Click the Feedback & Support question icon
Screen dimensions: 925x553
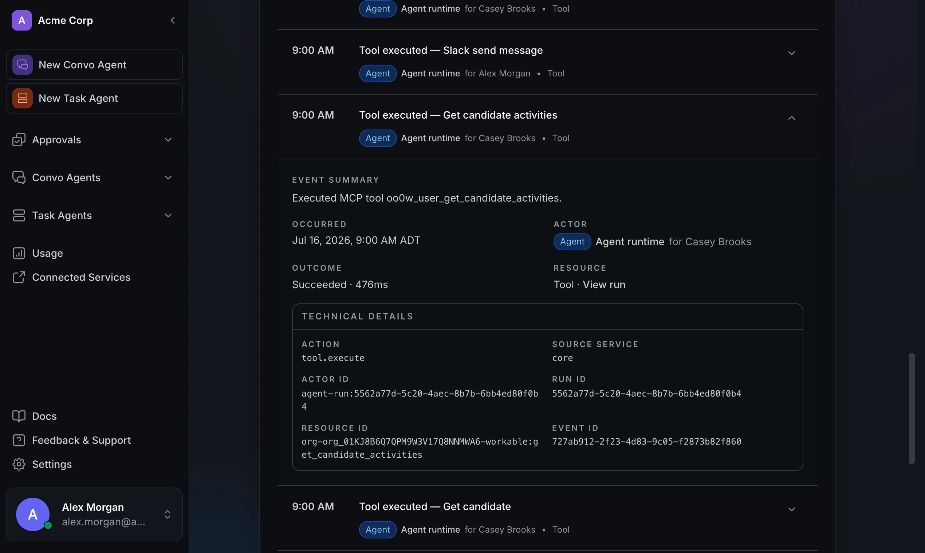19,441
